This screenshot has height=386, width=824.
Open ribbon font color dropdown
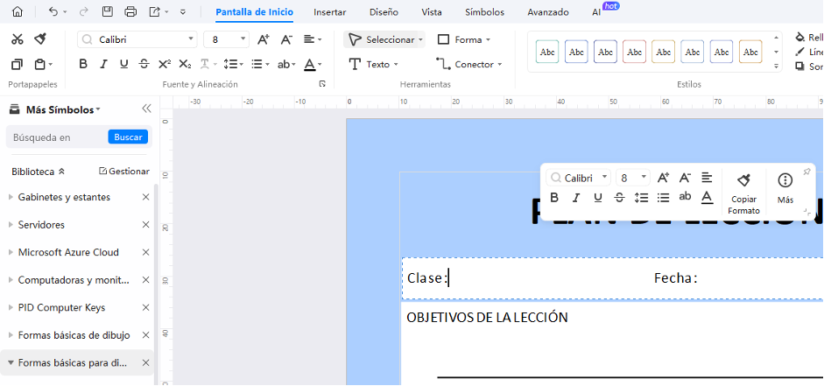(313, 64)
